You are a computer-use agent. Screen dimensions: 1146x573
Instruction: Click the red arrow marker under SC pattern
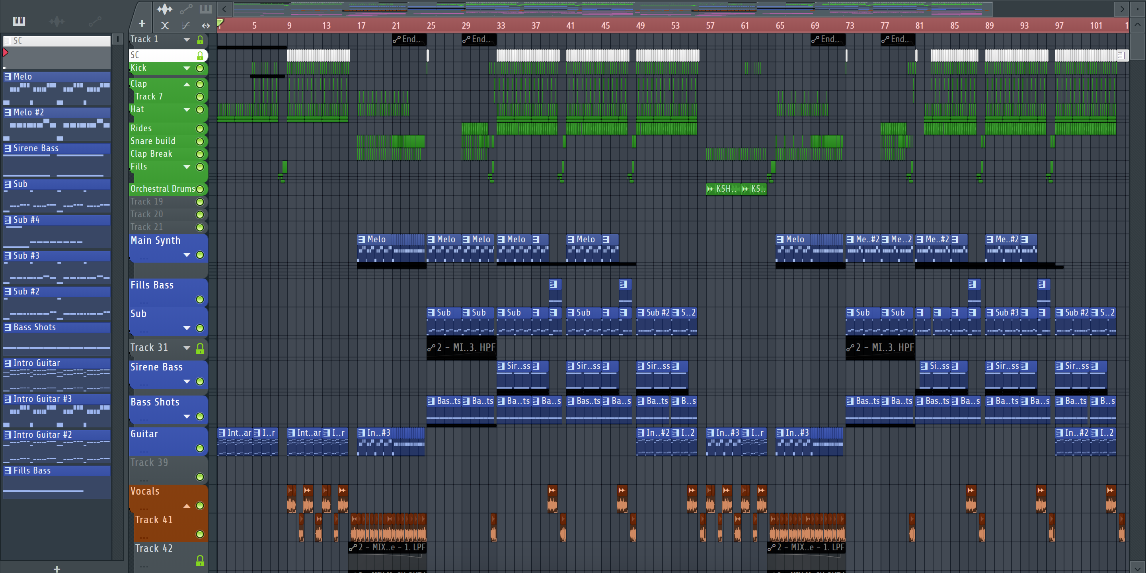[5, 53]
